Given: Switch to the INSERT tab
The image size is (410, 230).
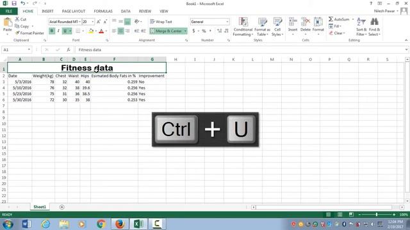Looking at the screenshot, I should [47, 11].
